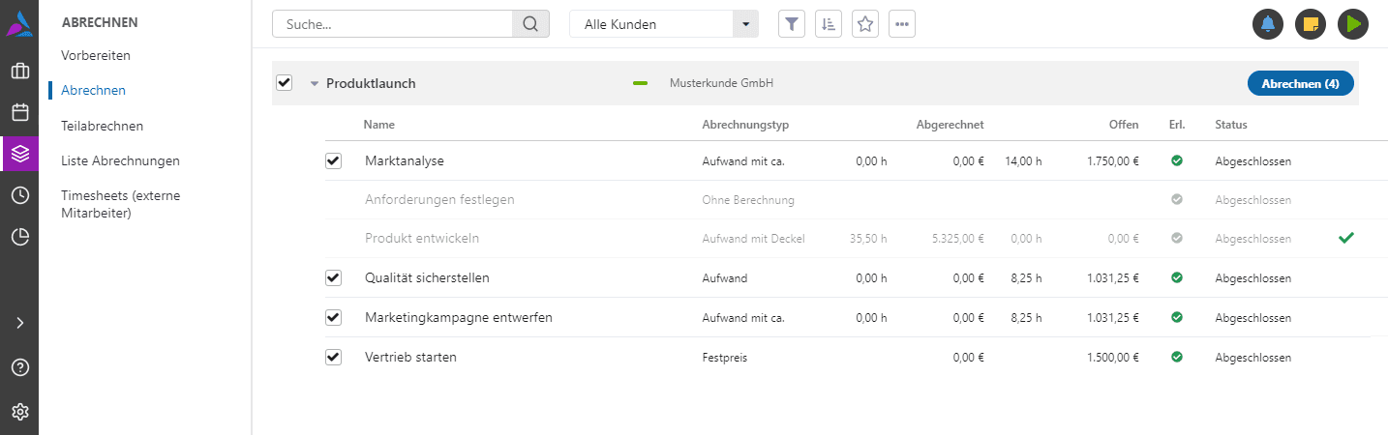Open Liste Abrechnungen menu item
Viewport: 1388px width, 435px height.
pos(120,160)
